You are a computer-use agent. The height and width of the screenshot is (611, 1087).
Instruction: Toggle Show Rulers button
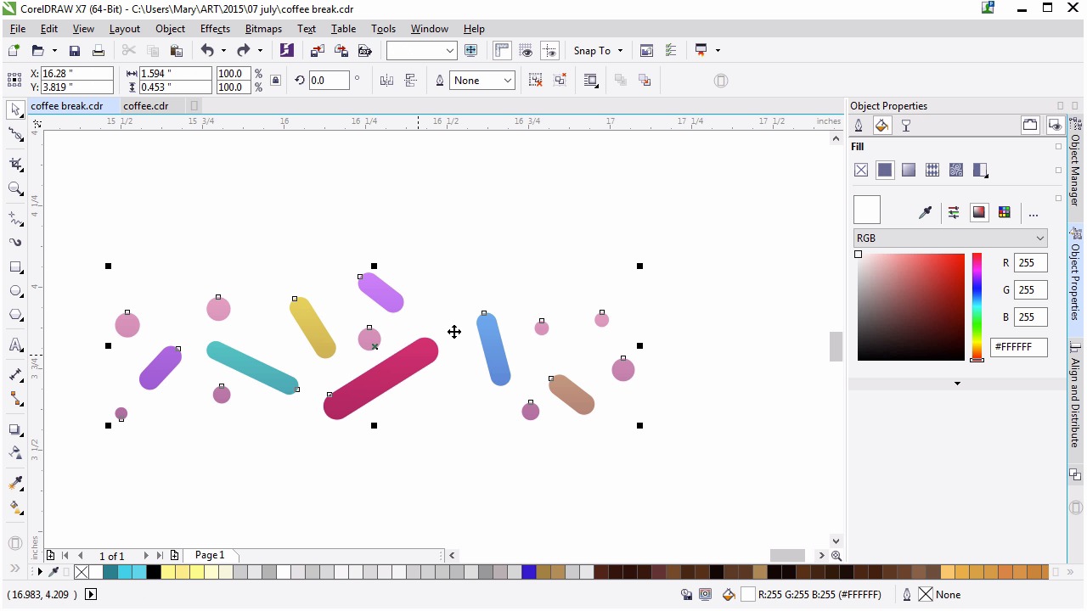tap(502, 51)
